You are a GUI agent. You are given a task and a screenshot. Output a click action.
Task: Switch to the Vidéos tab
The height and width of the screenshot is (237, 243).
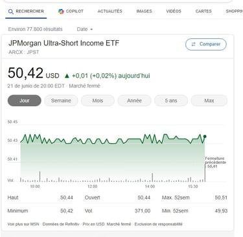click(174, 11)
